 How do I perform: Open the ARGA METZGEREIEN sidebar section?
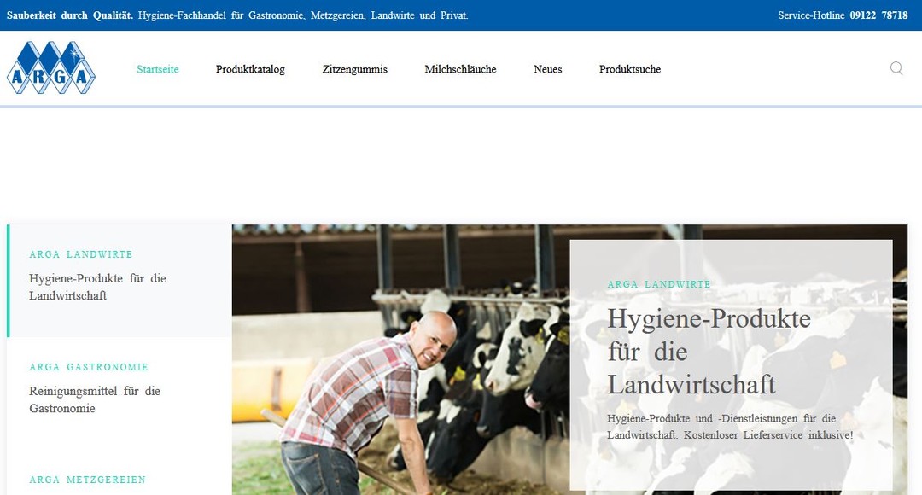87,480
